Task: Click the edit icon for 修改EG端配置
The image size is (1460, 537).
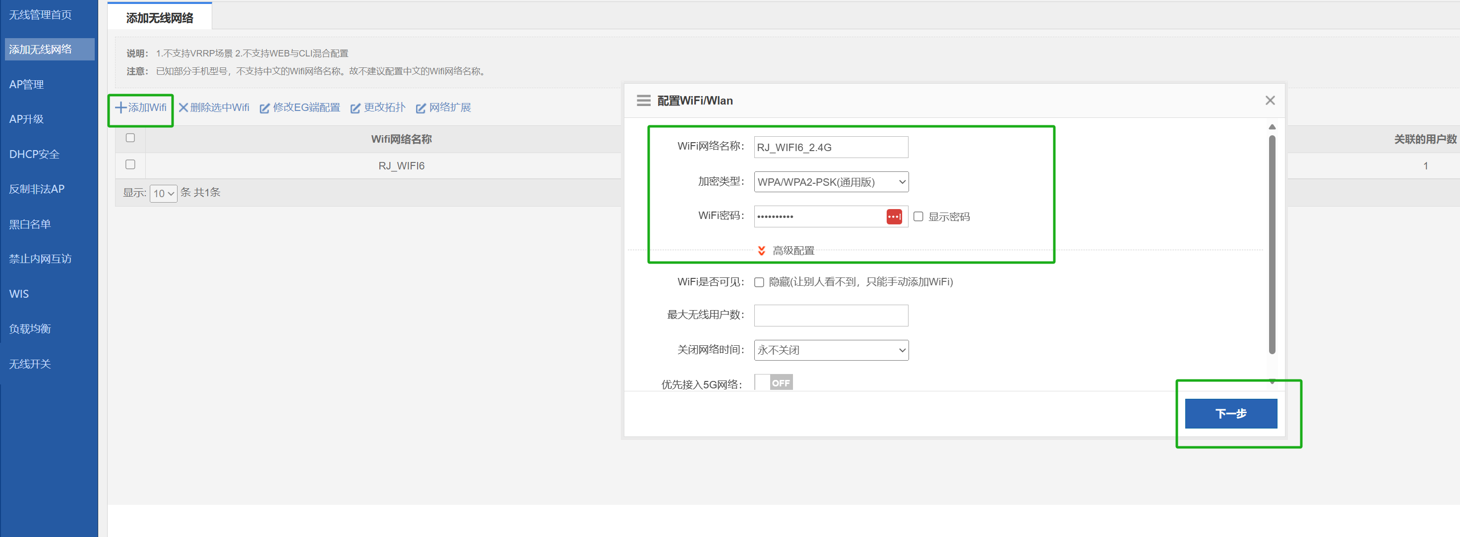Action: click(x=265, y=108)
